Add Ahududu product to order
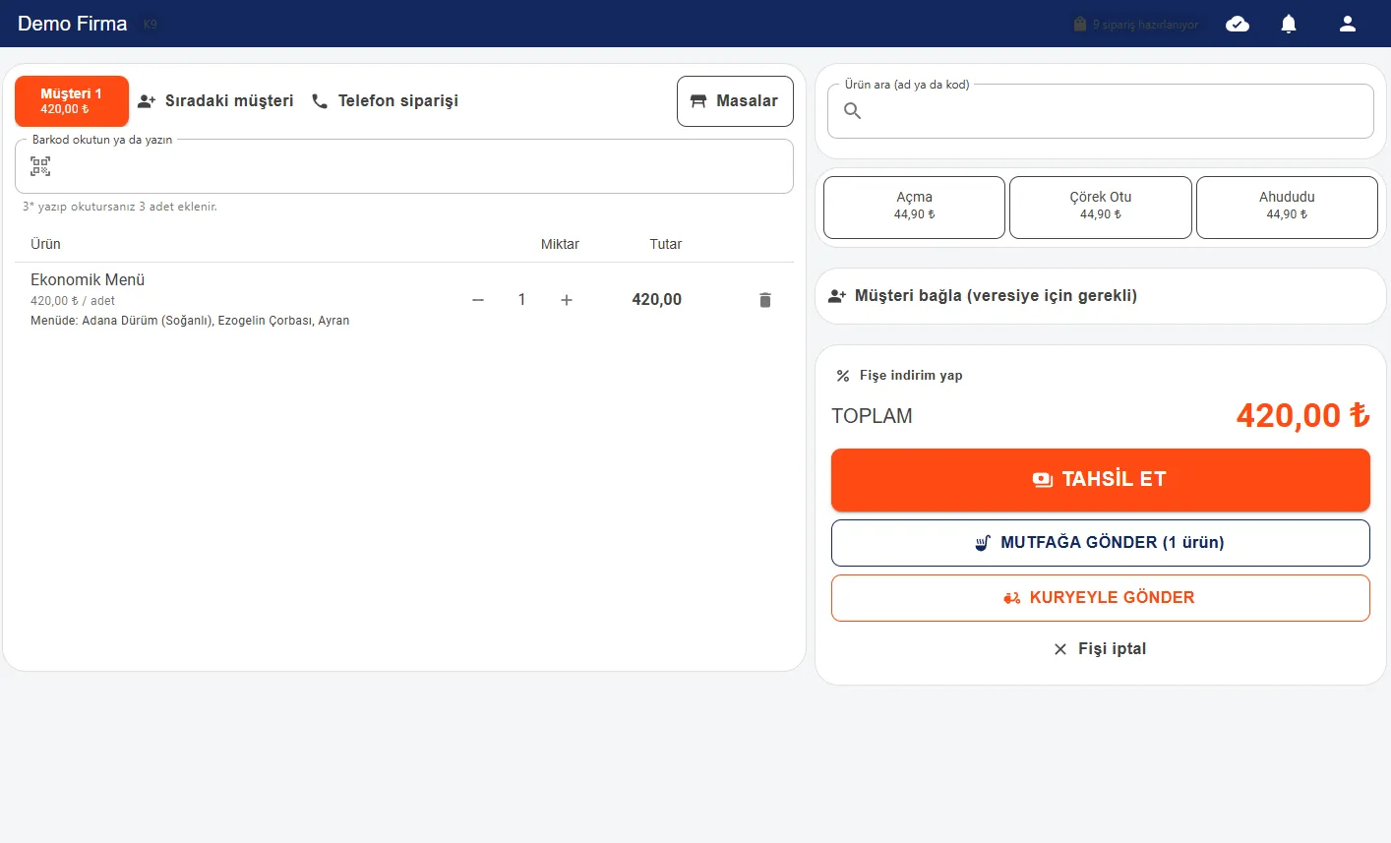The height and width of the screenshot is (843, 1391). [1287, 208]
